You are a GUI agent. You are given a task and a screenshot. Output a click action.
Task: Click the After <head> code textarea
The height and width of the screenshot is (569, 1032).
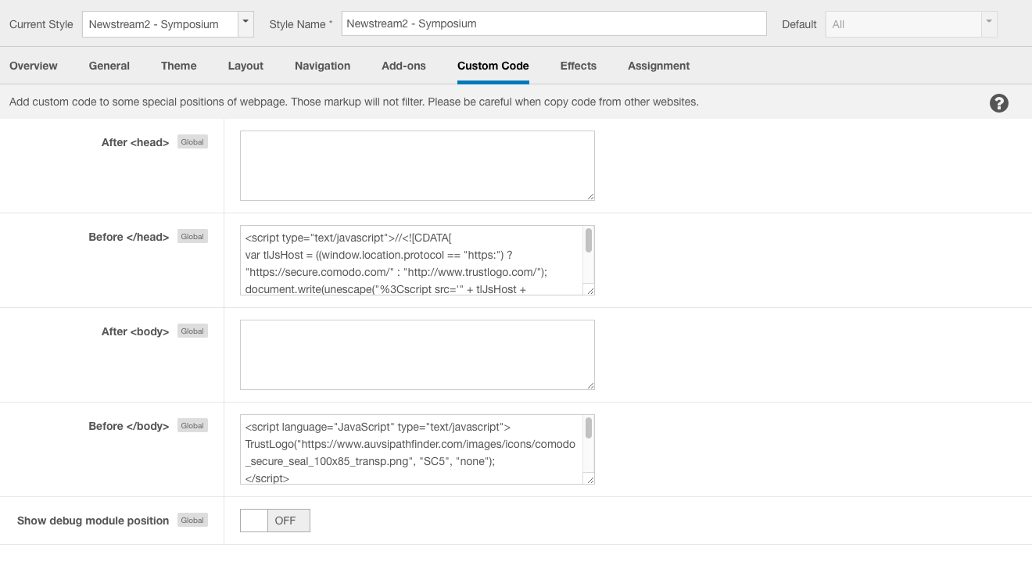(x=417, y=166)
